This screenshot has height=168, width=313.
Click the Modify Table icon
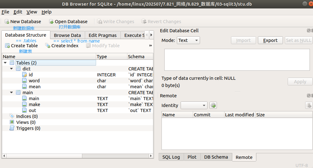coord(88,46)
